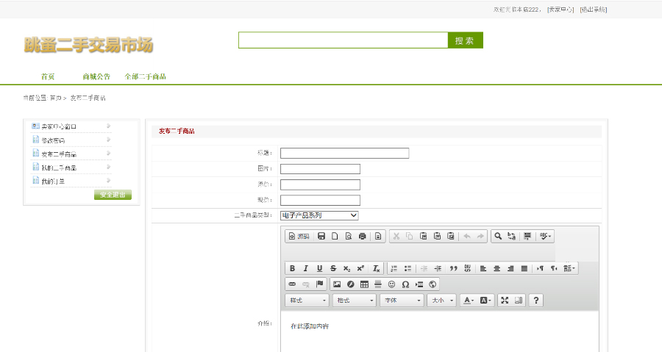The image size is (662, 352).
Task: Toggle the 源码 source view button
Action: tap(299, 236)
